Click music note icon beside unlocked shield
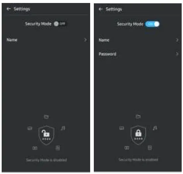This screenshot has width=183, height=174. tap(63, 128)
